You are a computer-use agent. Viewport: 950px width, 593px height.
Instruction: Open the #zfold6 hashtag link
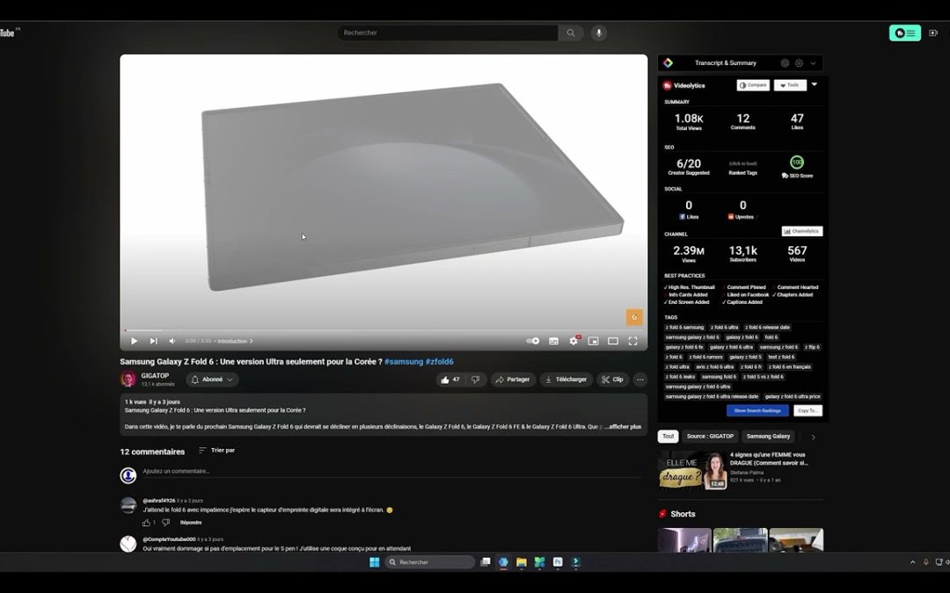point(439,362)
